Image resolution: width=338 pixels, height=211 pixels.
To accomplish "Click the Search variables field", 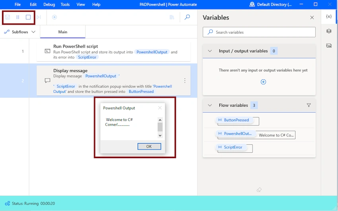I will point(259,32).
